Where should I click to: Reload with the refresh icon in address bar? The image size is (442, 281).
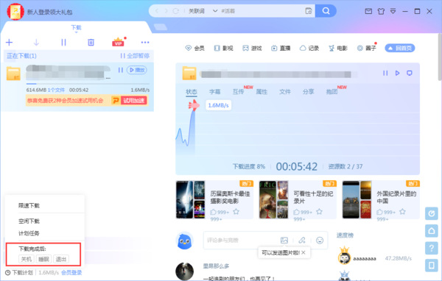pos(176,11)
